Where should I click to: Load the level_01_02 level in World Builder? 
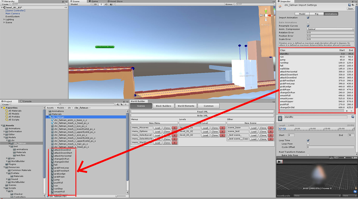pos(205,131)
